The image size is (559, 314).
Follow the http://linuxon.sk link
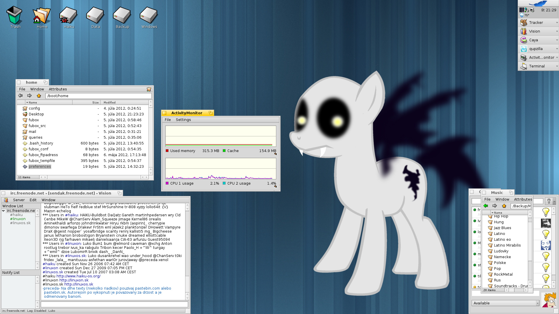tap(74, 280)
